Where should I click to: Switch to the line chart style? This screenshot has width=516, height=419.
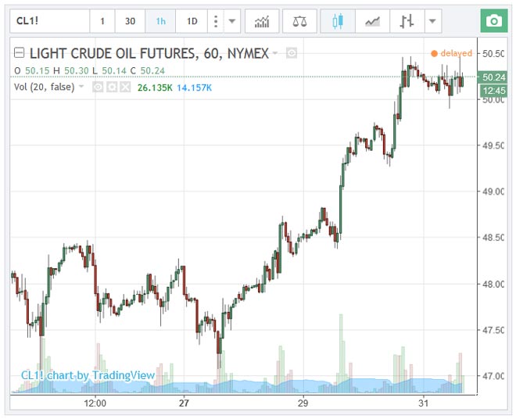372,21
